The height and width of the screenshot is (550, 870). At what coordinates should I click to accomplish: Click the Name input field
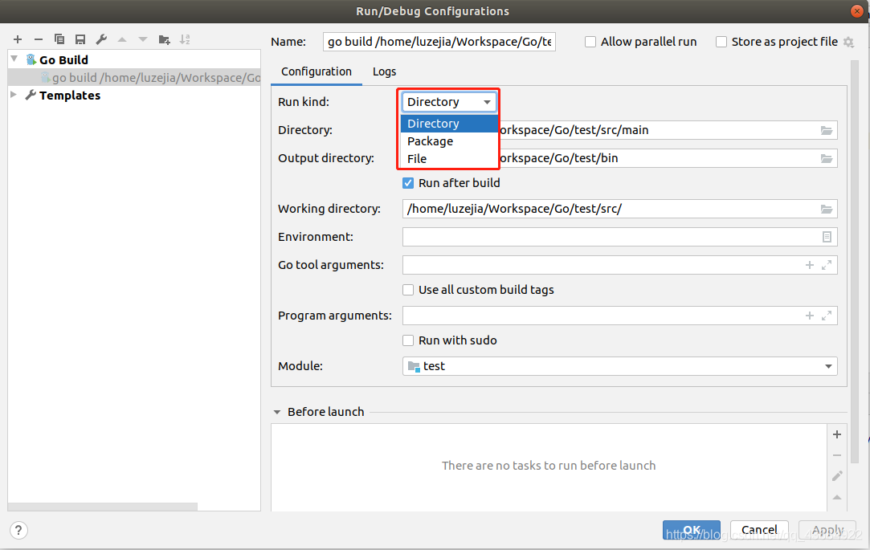click(439, 42)
